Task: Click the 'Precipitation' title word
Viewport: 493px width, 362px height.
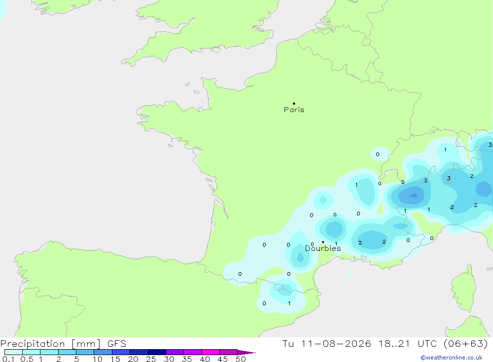Action: point(33,344)
